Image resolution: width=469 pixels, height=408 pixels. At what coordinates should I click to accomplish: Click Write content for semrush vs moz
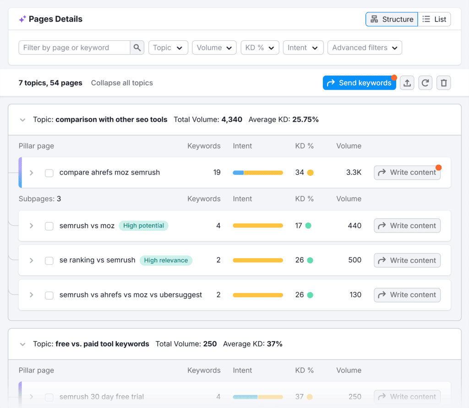pos(407,225)
